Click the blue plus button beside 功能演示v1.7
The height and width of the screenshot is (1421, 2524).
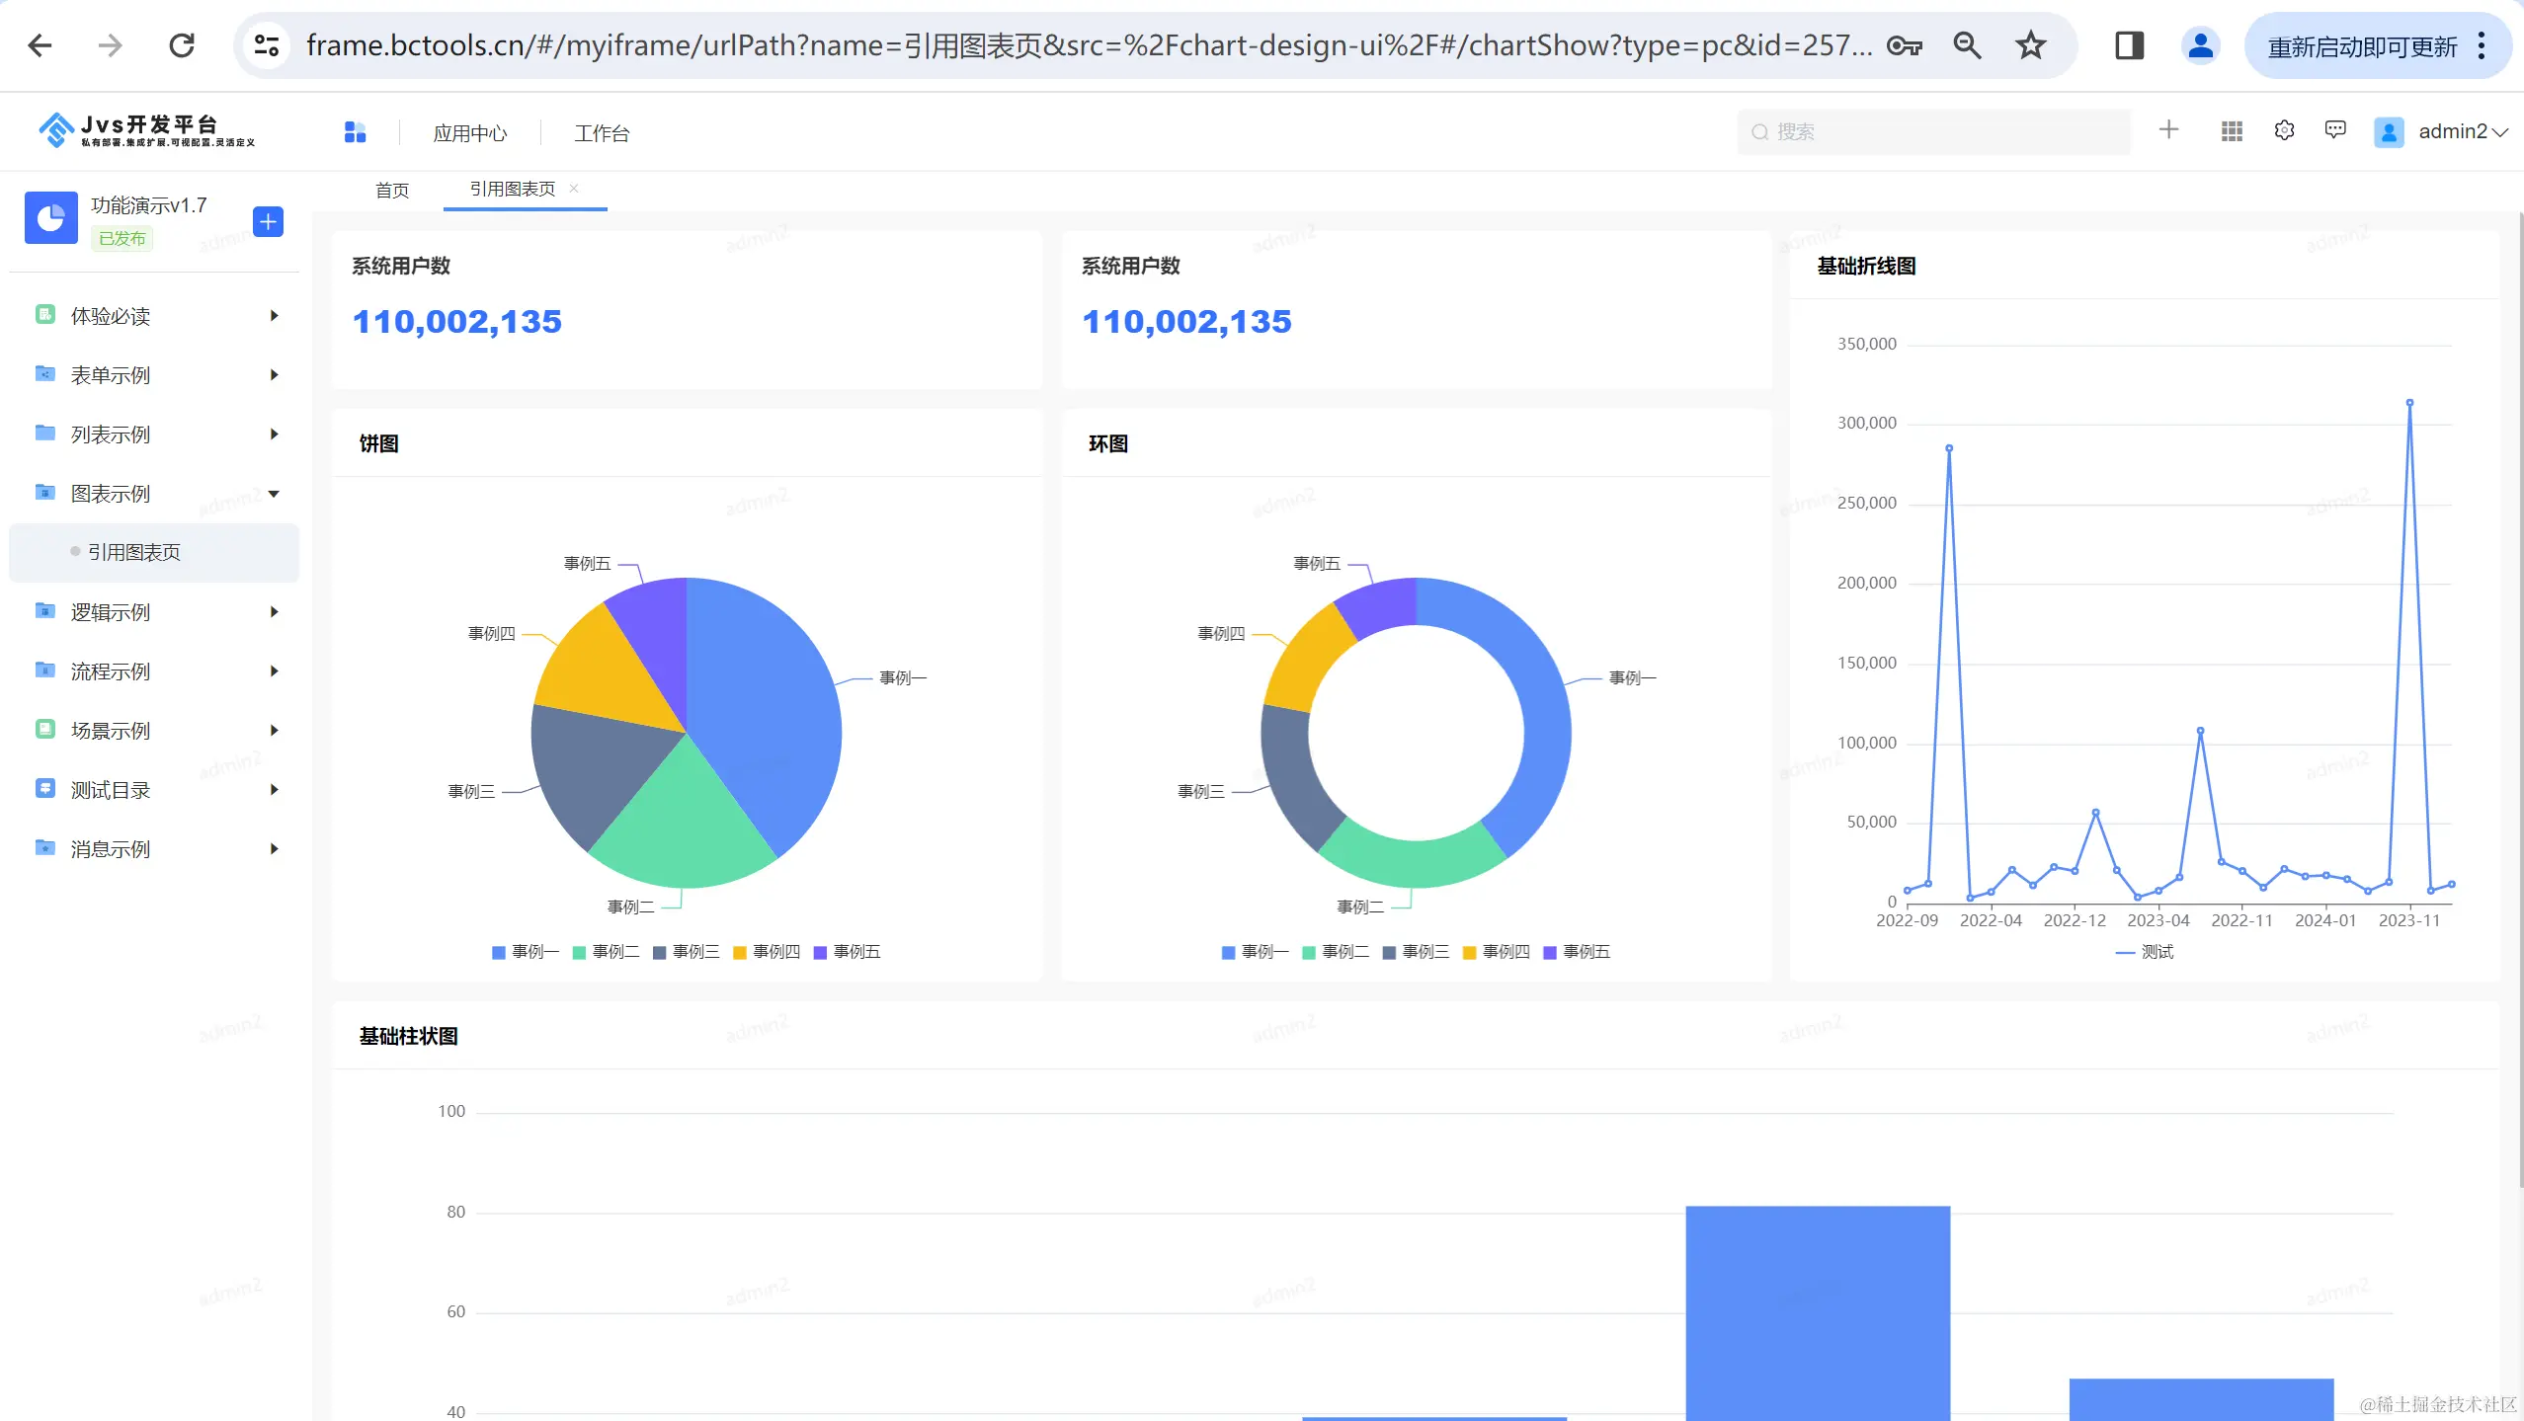(268, 221)
